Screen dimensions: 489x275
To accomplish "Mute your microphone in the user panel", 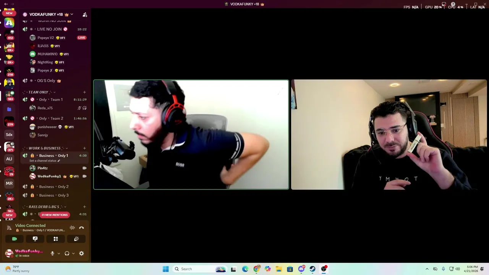I will point(52,253).
